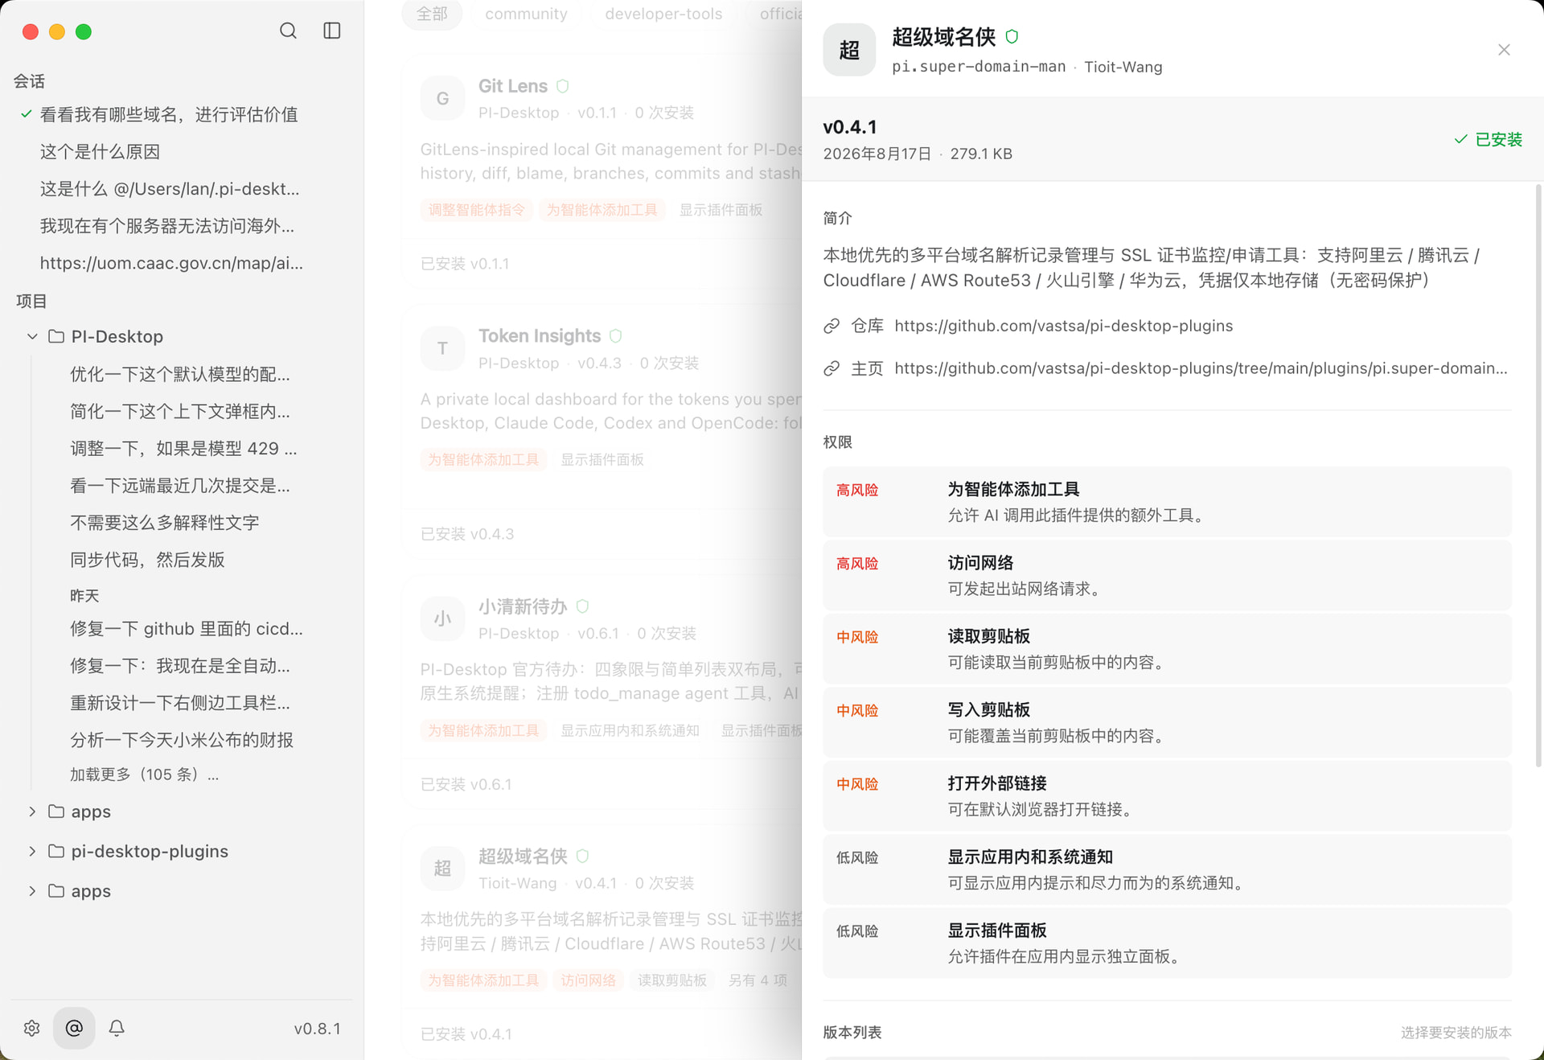Expand the first apps project folder
The height and width of the screenshot is (1060, 1544).
32,811
